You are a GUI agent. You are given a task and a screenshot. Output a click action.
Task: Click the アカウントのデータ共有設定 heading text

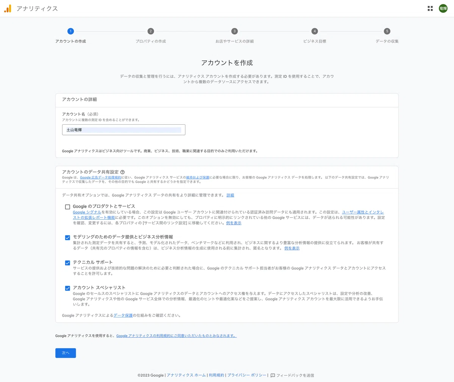point(90,172)
